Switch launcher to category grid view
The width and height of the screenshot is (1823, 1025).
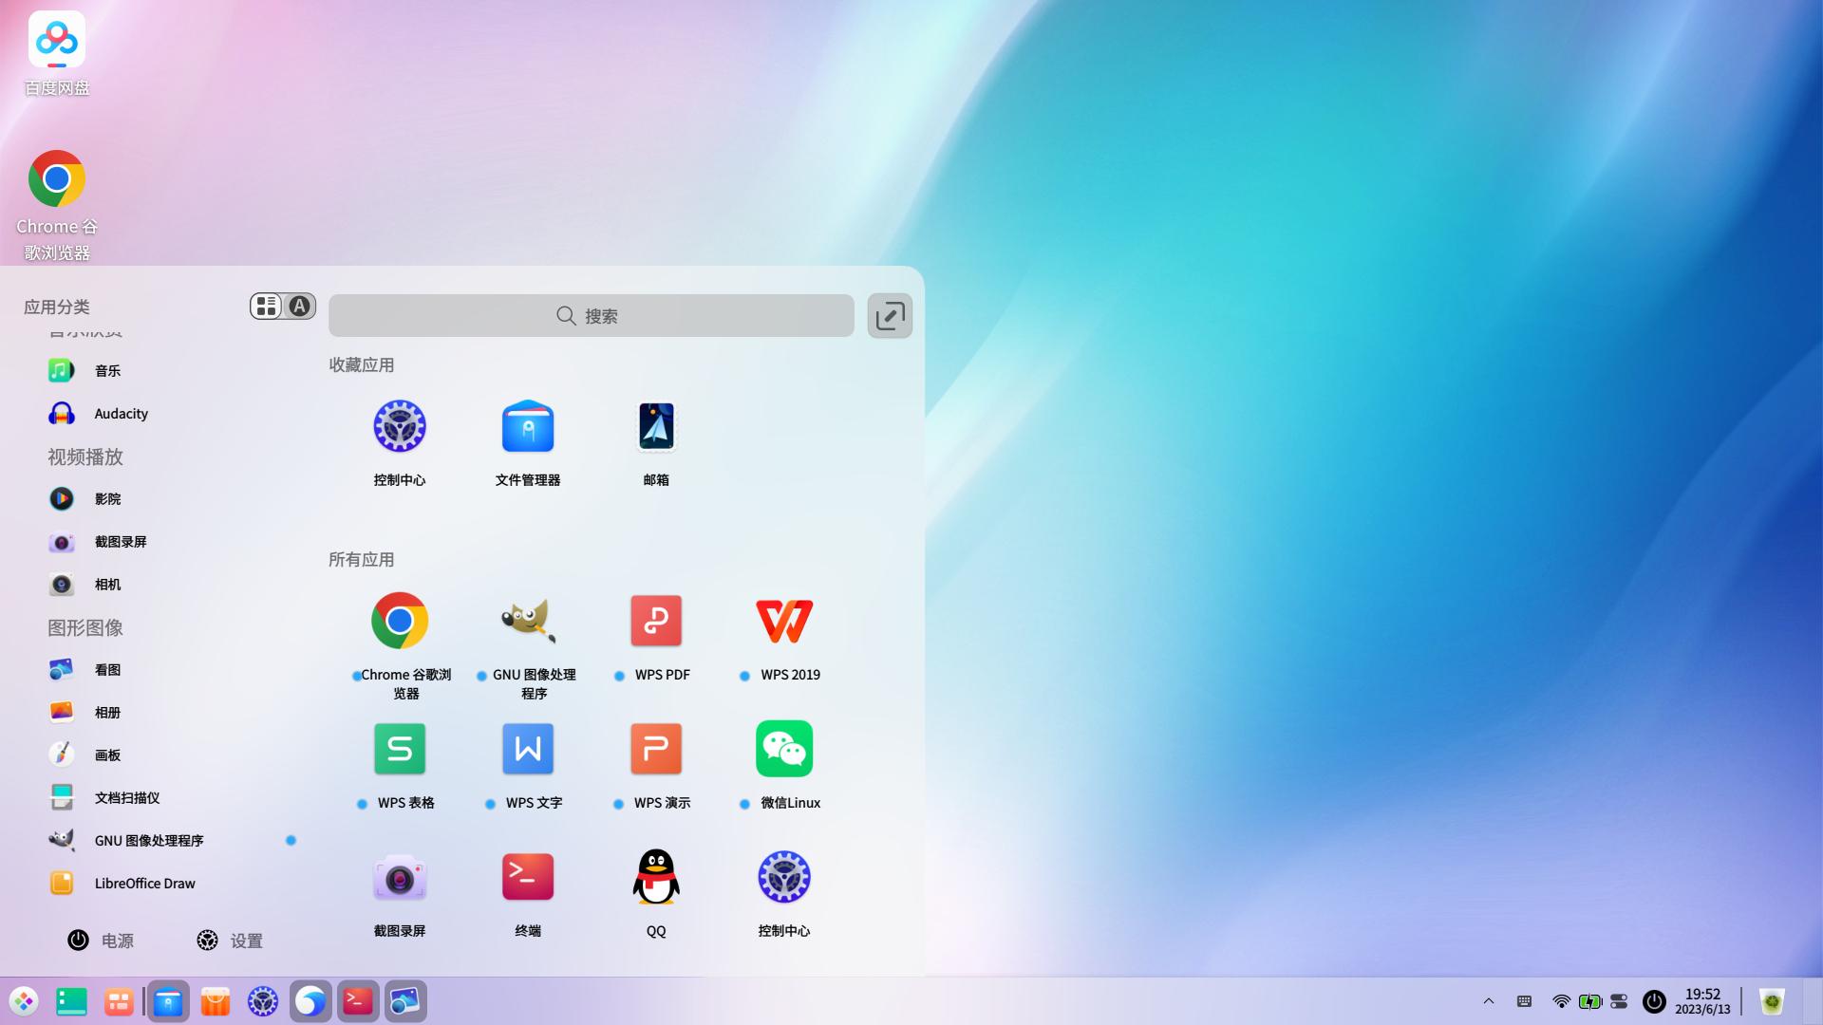[266, 306]
